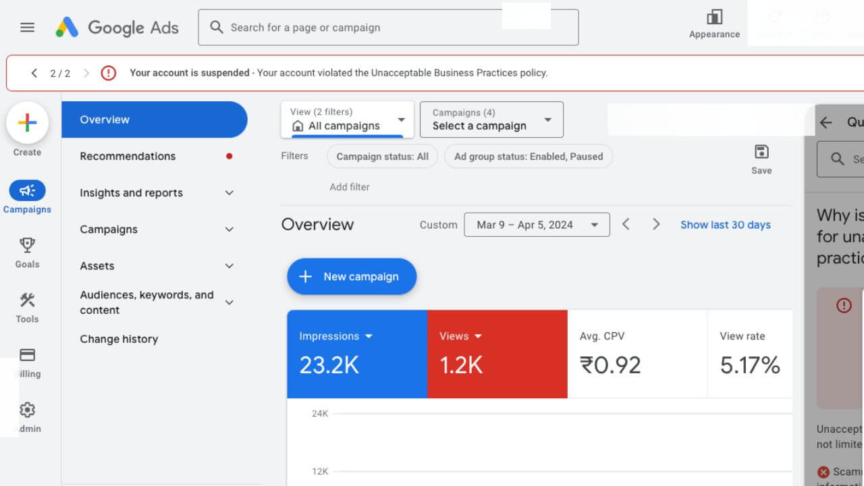This screenshot has width=864, height=486.
Task: Click the New campaign button
Action: pos(352,277)
